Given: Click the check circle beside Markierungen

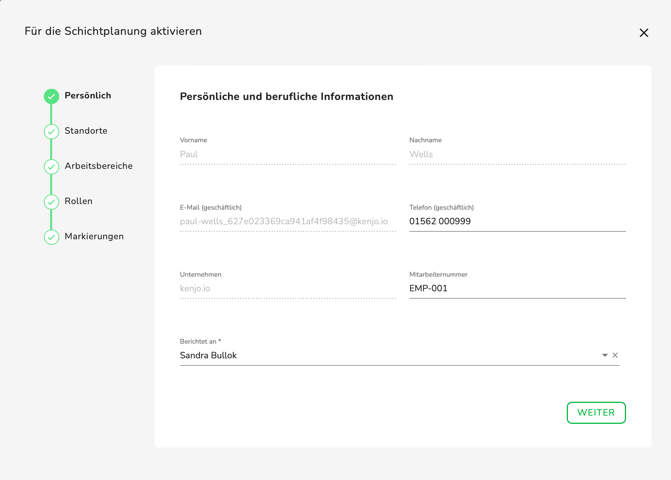Looking at the screenshot, I should click(51, 237).
